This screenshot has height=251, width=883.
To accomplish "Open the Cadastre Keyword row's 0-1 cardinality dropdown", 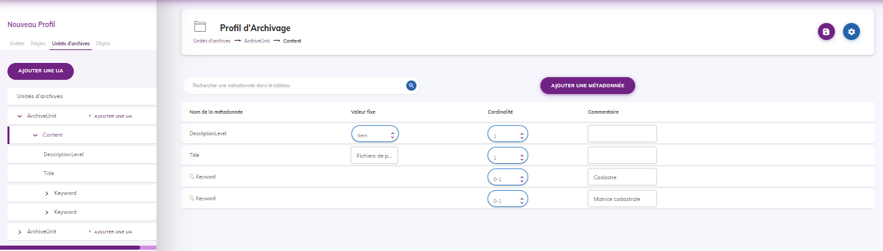I will pos(508,177).
